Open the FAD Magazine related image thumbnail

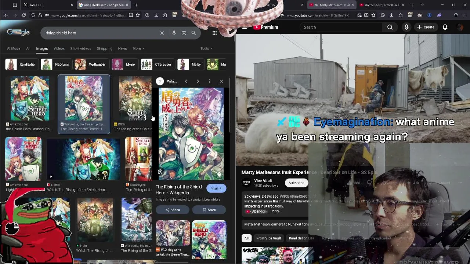click(173, 233)
